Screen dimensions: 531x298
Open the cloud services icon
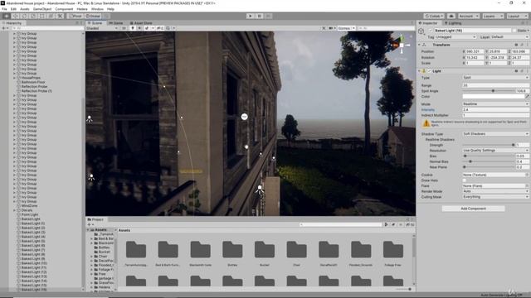[x=451, y=16]
